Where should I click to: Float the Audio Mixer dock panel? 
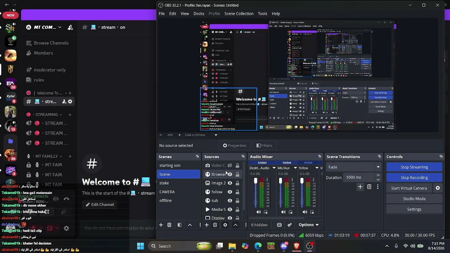coord(320,157)
